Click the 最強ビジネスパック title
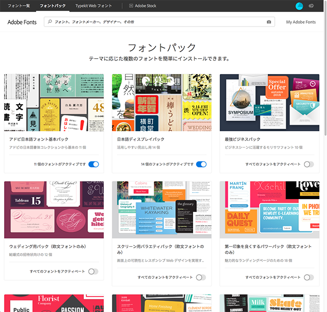The image size is (327, 312). click(x=243, y=139)
